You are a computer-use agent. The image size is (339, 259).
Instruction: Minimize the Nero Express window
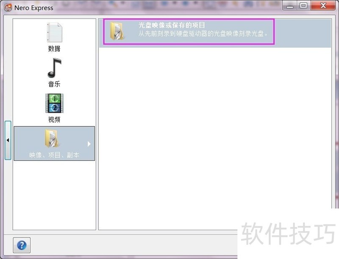pos(290,6)
